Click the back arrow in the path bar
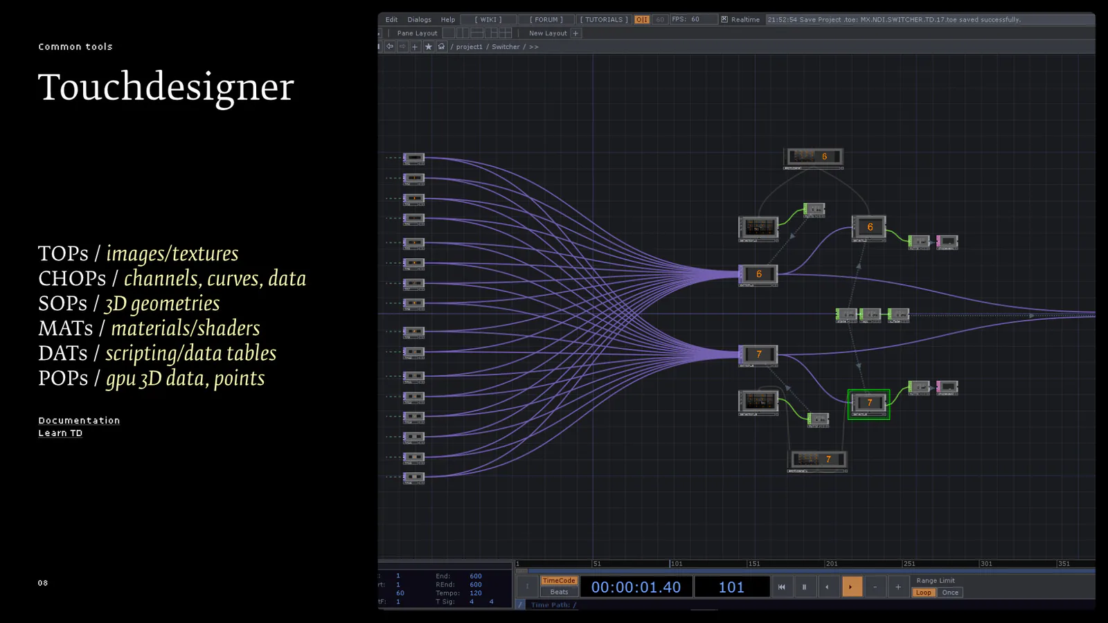Screen dimensions: 1108x623 click(390, 46)
